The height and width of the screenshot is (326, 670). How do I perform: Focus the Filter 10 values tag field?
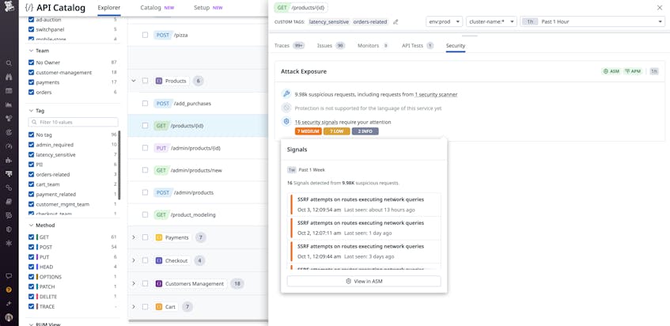pyautogui.click(x=73, y=122)
